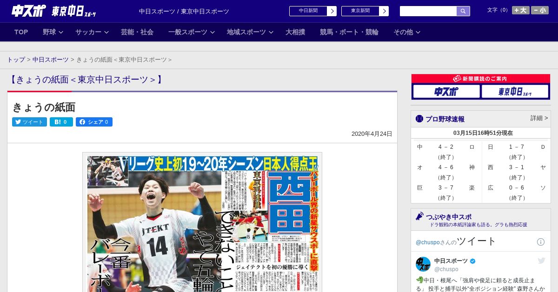This screenshot has height=292, width=558.
Task: Click 中日スポーツ breadcrumb link
Action: (x=50, y=60)
